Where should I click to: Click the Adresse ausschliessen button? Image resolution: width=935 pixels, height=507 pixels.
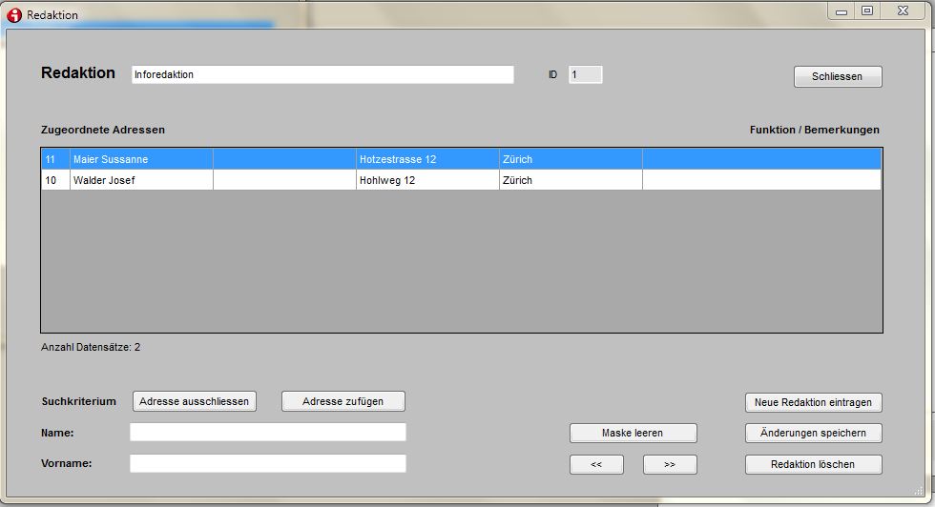click(x=195, y=401)
